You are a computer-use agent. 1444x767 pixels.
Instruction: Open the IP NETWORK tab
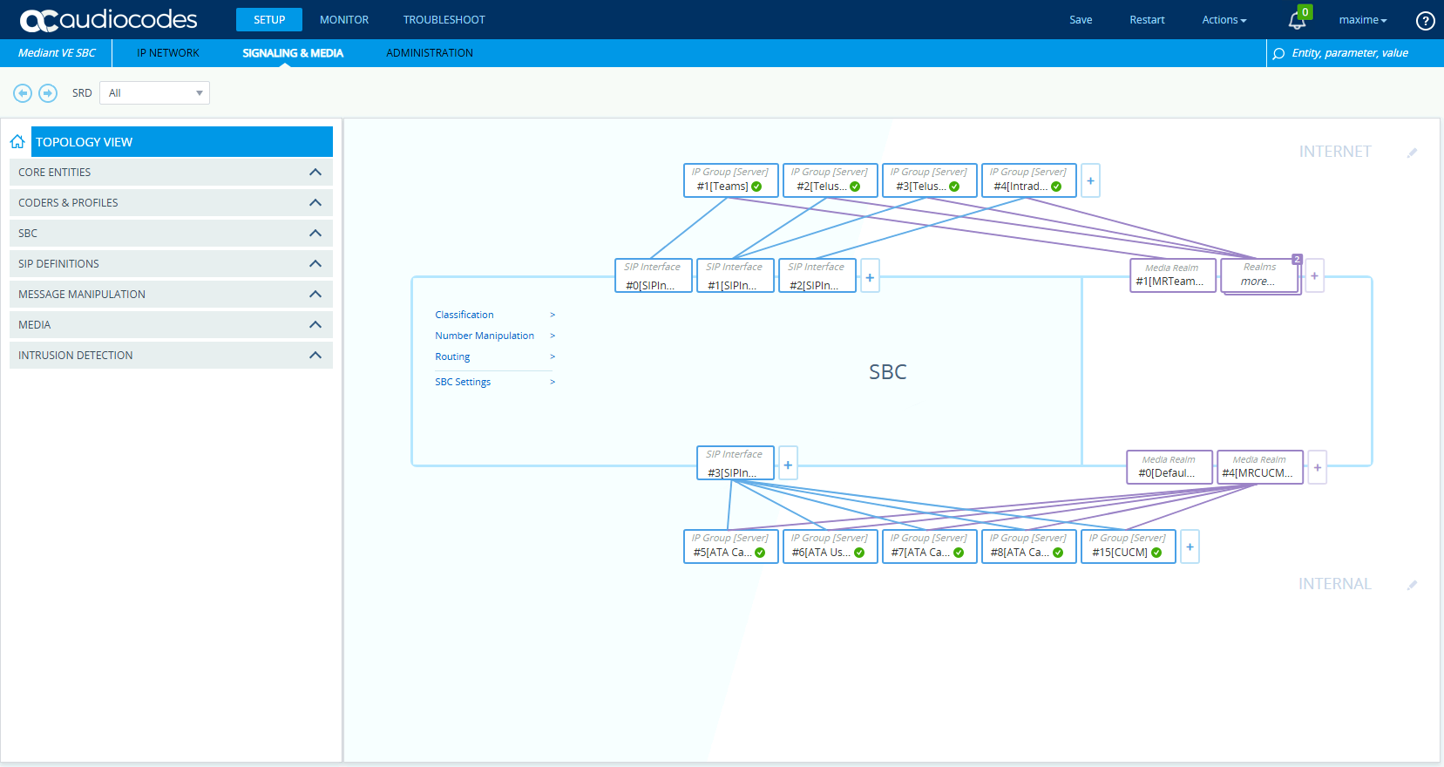(x=168, y=53)
